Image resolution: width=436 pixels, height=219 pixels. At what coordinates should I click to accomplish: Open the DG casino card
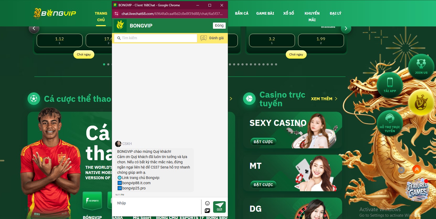tap(292, 208)
